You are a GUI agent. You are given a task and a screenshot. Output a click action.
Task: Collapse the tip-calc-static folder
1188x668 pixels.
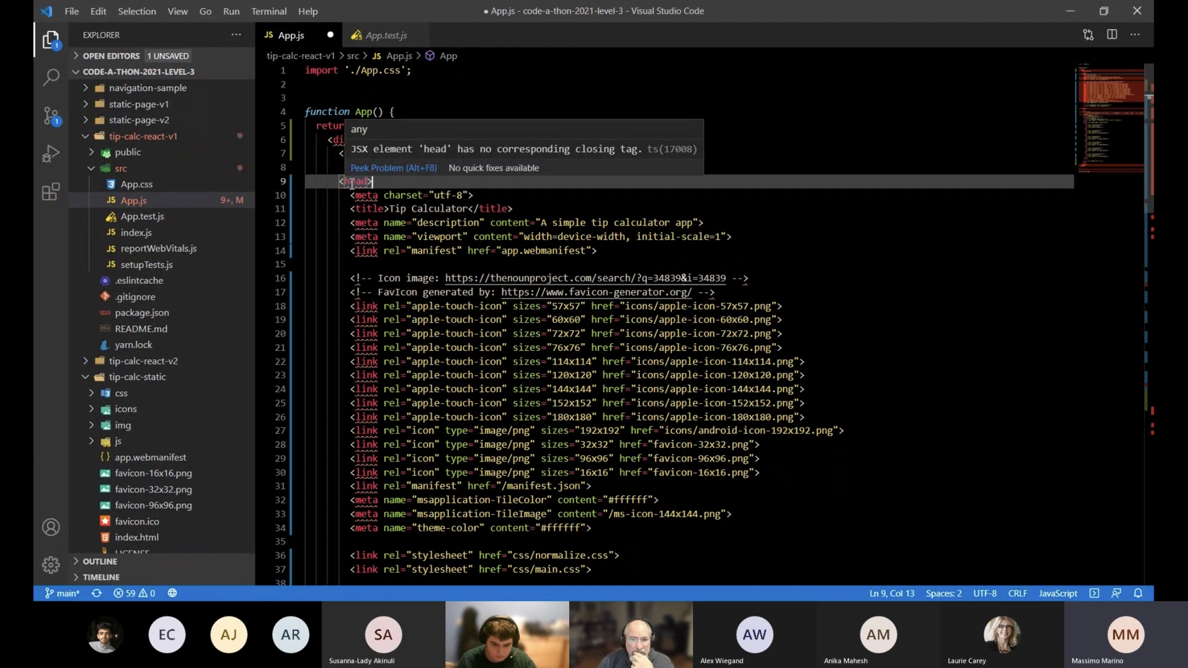(x=137, y=377)
